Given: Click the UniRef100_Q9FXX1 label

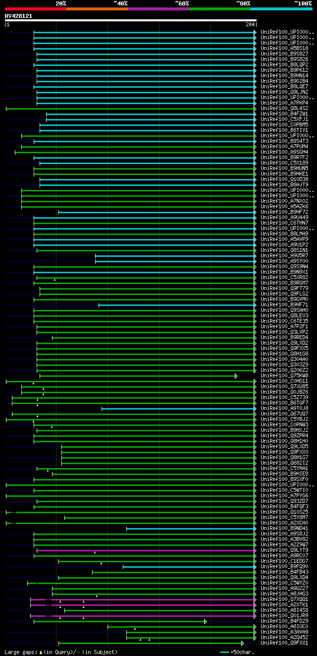Looking at the screenshot, I should 285,643.
